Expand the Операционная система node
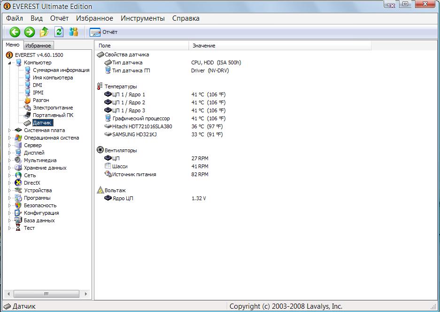The image size is (440, 312). click(x=9, y=138)
